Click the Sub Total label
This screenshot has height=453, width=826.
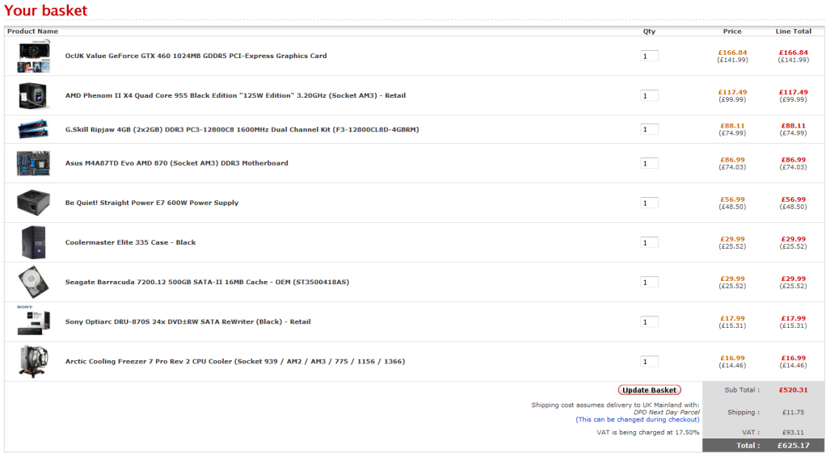click(742, 390)
